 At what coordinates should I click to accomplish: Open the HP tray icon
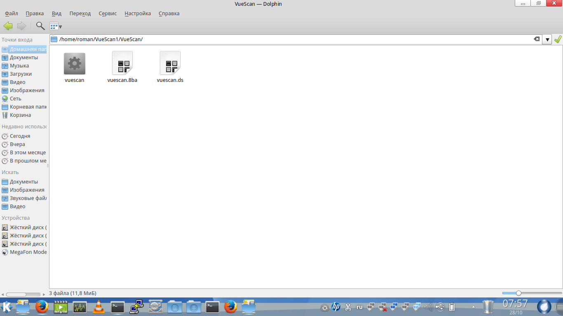[x=336, y=307]
